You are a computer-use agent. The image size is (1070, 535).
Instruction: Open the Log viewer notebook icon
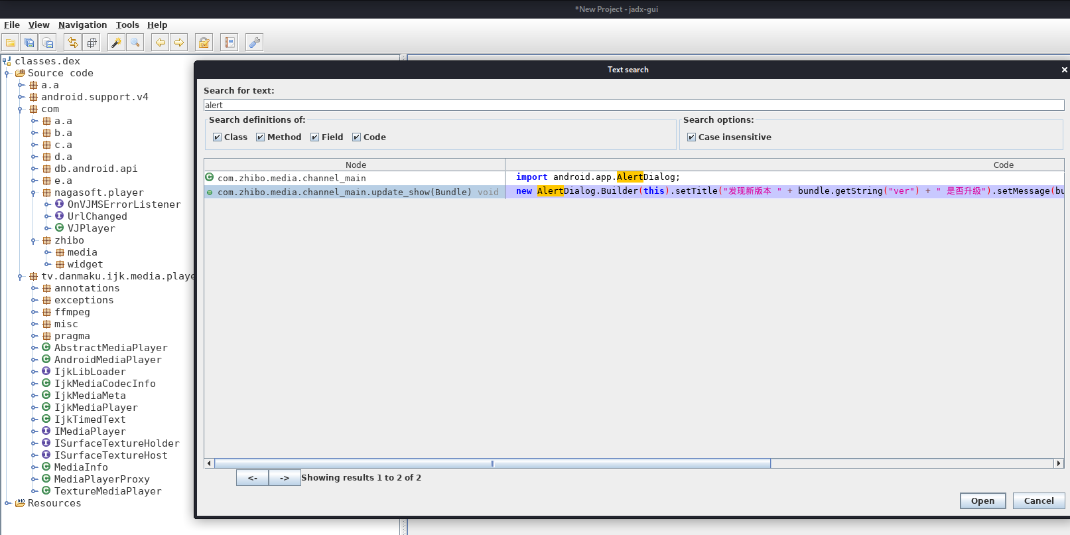[x=230, y=42]
